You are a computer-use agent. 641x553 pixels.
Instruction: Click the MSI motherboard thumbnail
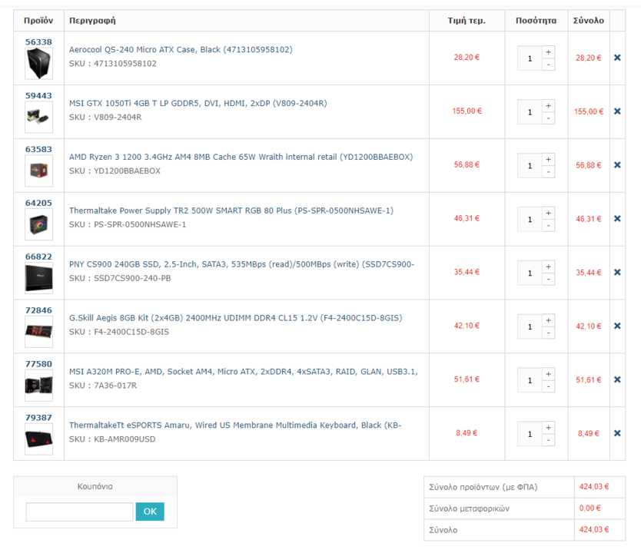point(39,386)
